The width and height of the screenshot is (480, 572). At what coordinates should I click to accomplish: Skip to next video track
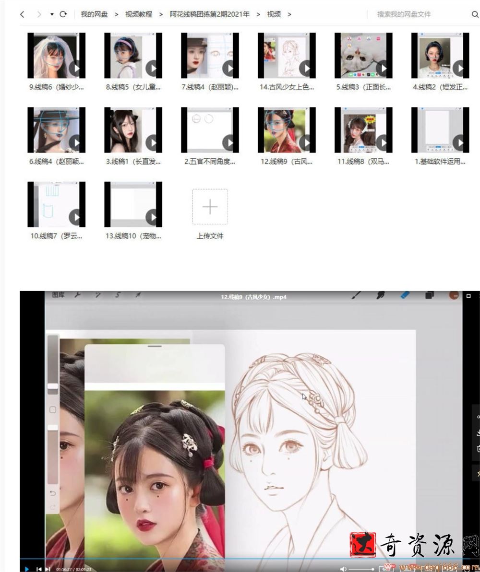pyautogui.click(x=48, y=569)
